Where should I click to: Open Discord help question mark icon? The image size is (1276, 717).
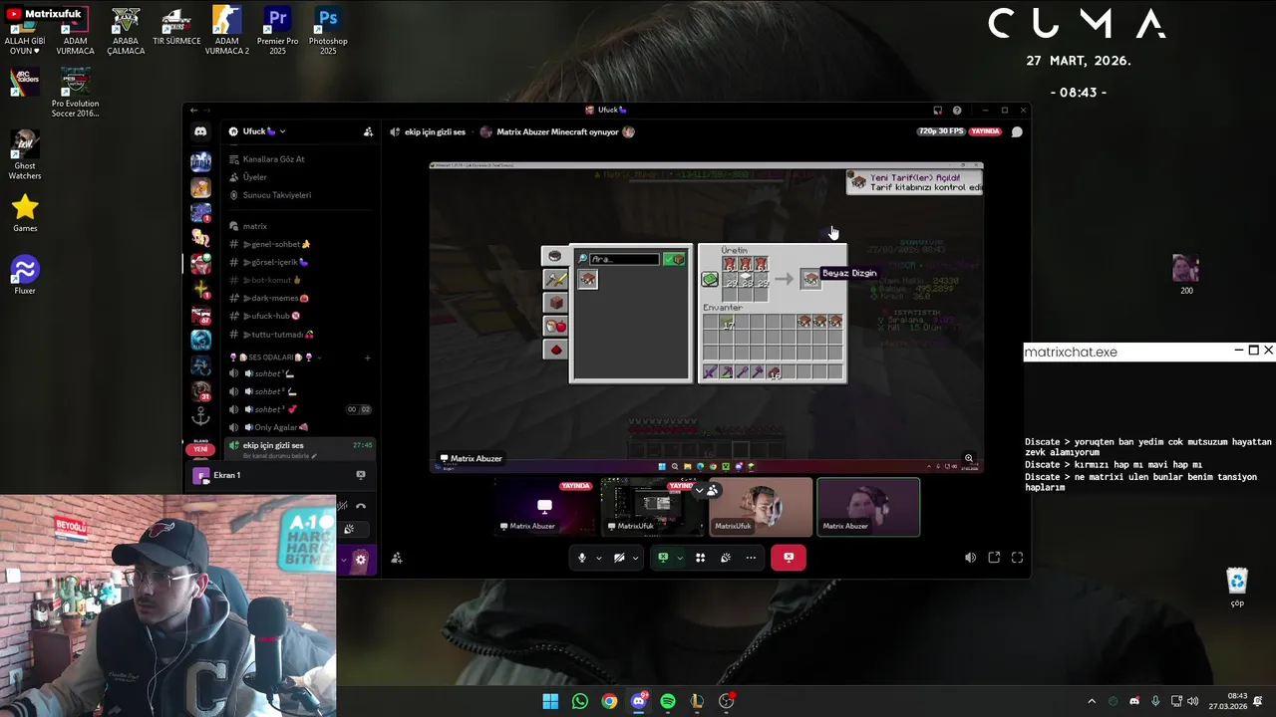coord(957,111)
